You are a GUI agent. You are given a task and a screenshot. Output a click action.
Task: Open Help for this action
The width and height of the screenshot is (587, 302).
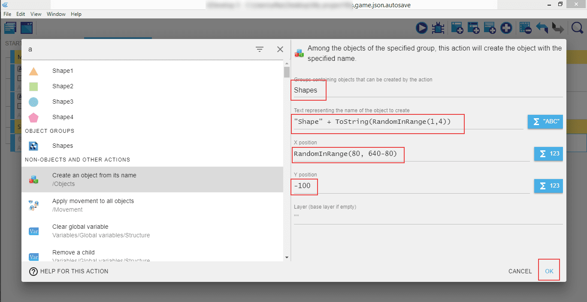pyautogui.click(x=69, y=271)
